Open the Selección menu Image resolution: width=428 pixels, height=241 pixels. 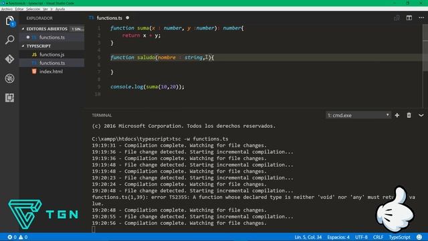[33, 9]
